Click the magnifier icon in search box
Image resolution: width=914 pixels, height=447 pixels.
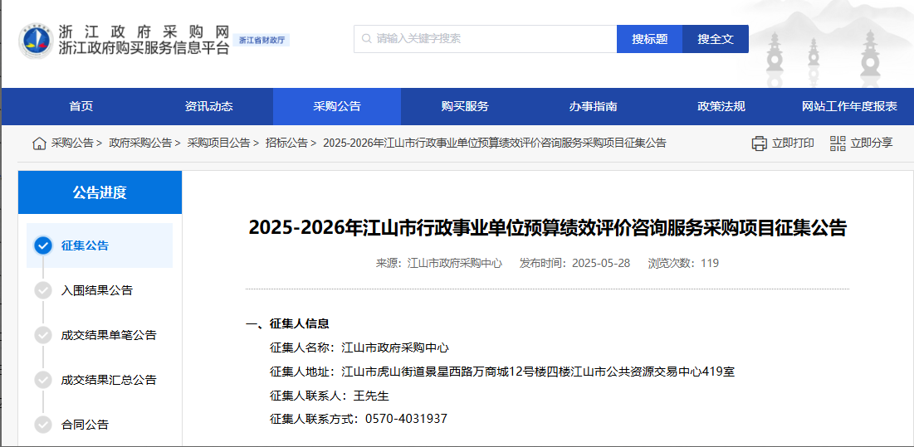(x=366, y=39)
